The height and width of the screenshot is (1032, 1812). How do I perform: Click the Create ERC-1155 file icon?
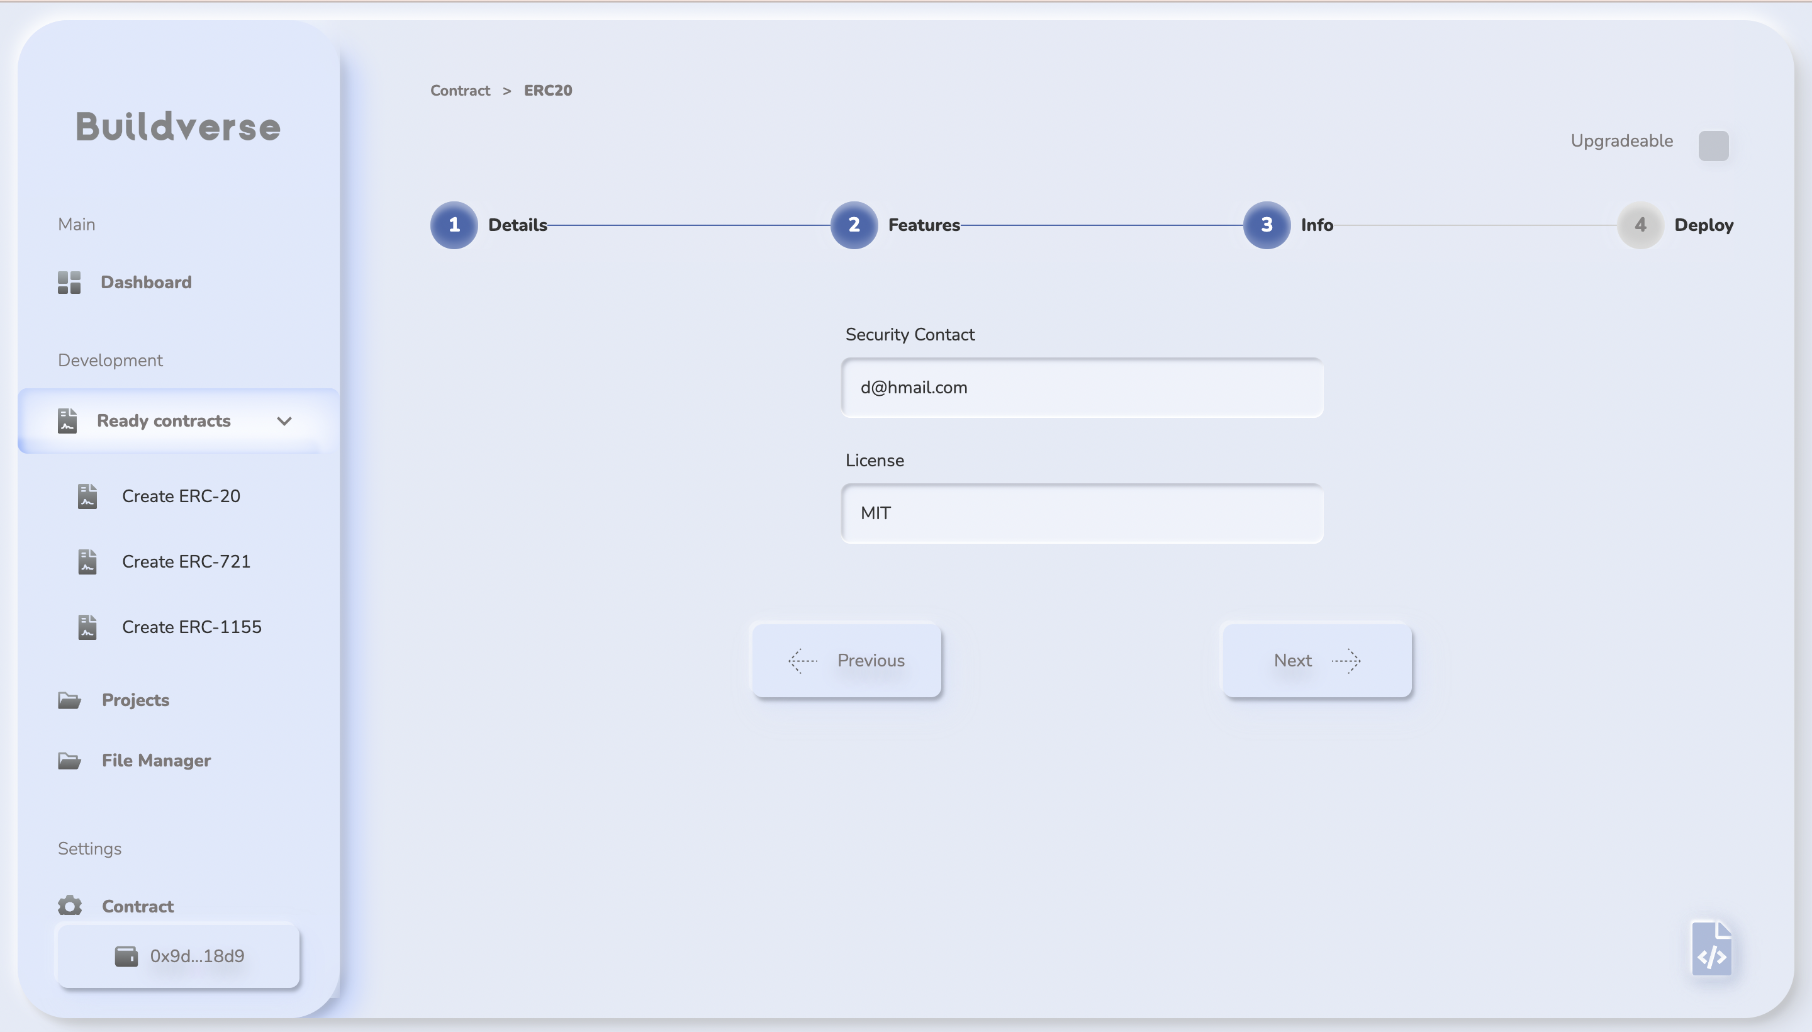tap(87, 627)
